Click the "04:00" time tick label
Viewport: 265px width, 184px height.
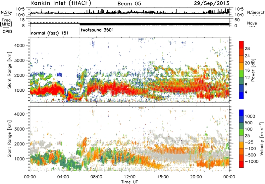pyautogui.click(x=63, y=177)
